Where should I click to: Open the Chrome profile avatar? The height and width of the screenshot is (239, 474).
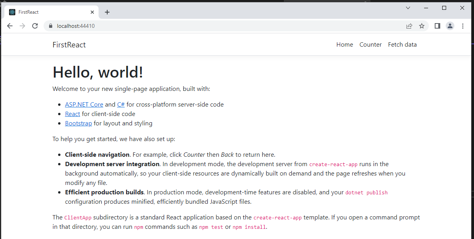click(450, 26)
